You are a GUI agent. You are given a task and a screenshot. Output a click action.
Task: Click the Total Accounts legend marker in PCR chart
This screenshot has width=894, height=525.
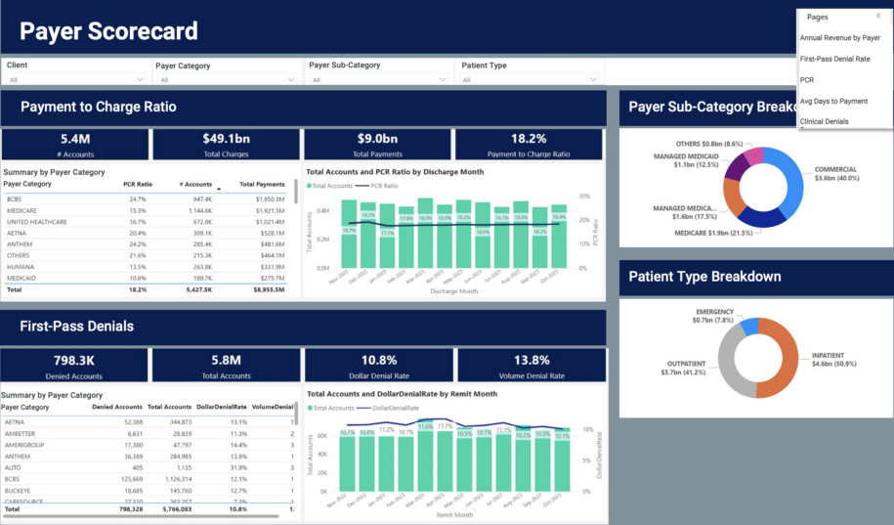(309, 186)
